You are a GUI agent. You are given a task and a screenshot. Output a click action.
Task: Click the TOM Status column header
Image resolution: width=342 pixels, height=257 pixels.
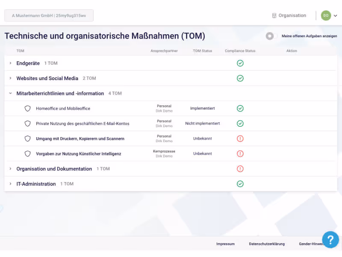202,51
